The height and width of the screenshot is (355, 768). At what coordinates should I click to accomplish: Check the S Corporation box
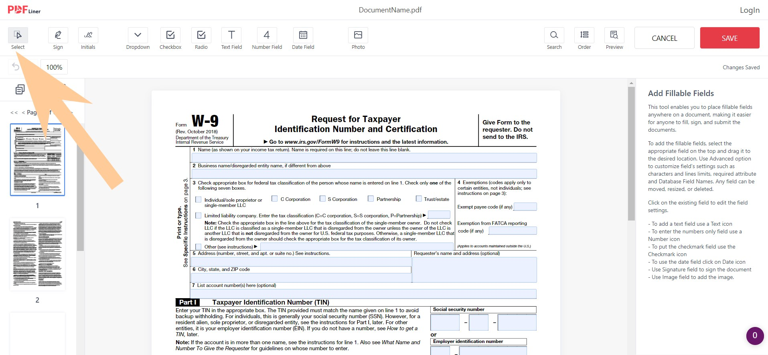pos(322,199)
